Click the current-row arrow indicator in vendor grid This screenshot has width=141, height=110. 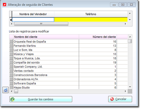click(11, 20)
